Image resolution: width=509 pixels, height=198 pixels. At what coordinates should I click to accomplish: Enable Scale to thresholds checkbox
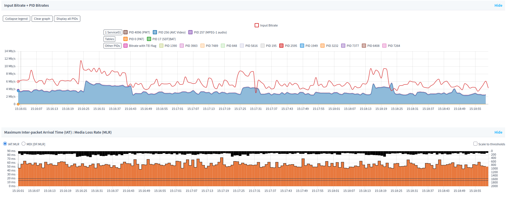coord(475,144)
